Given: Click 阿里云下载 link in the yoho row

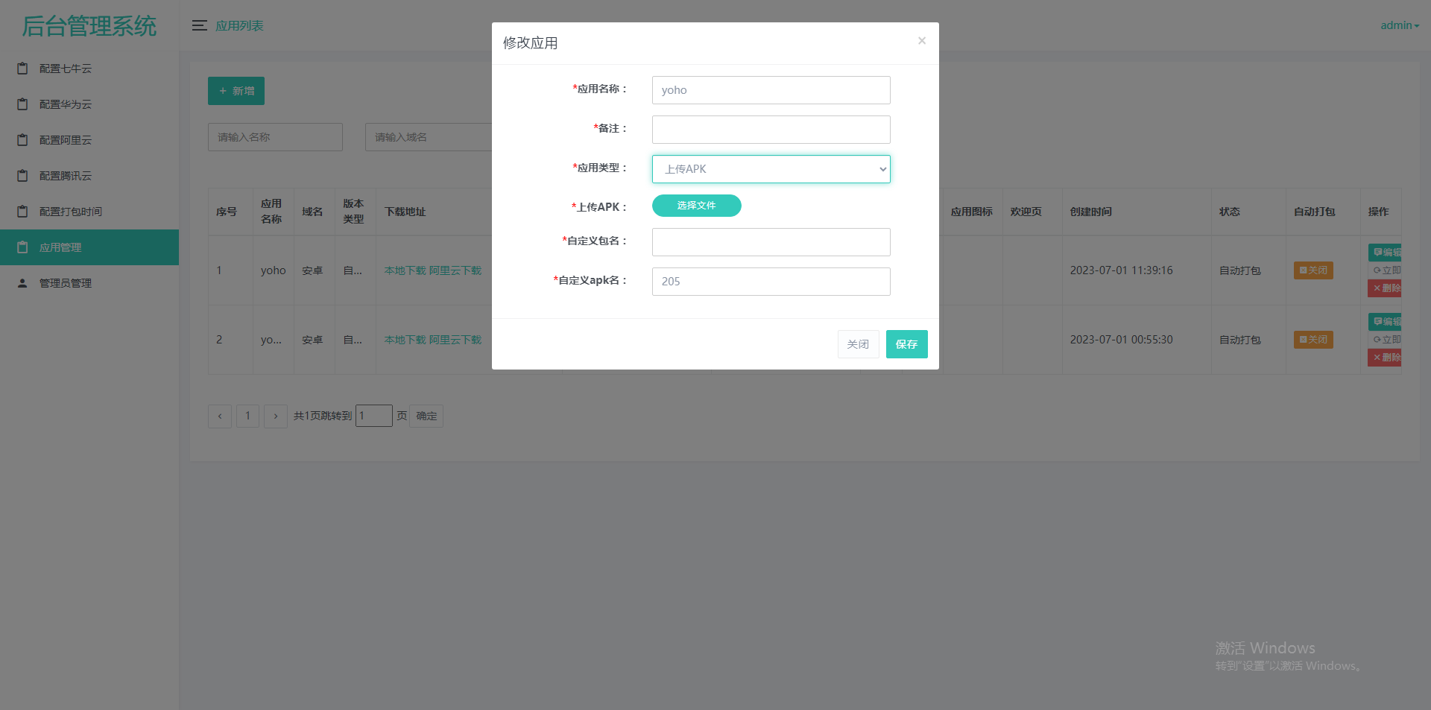Looking at the screenshot, I should point(455,270).
